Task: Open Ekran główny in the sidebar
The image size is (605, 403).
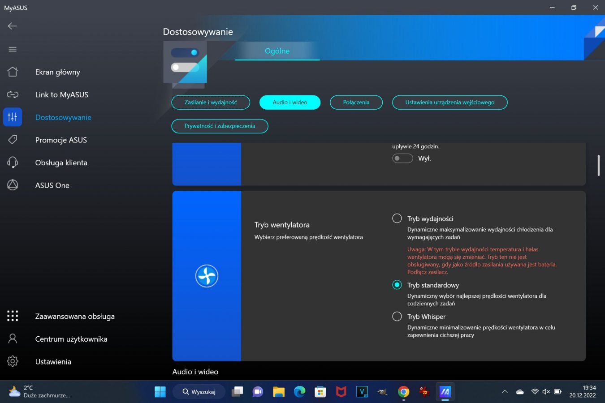Action: pyautogui.click(x=58, y=72)
